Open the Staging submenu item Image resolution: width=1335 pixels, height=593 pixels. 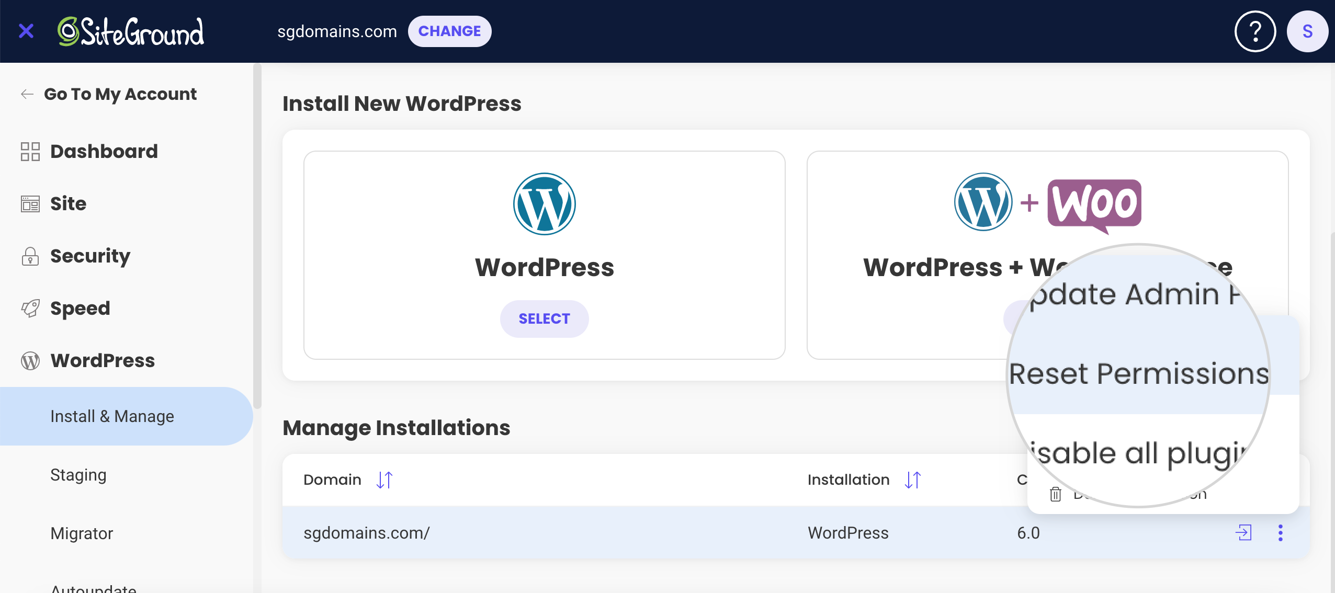click(x=78, y=475)
